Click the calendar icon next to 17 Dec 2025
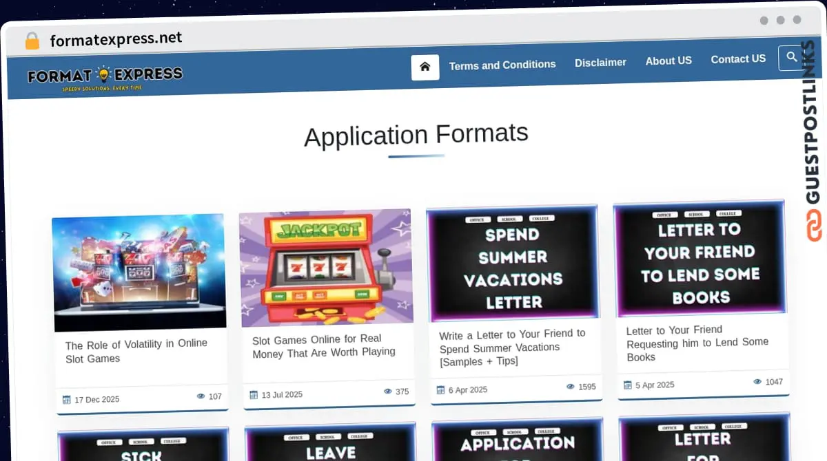The width and height of the screenshot is (827, 461). 68,399
